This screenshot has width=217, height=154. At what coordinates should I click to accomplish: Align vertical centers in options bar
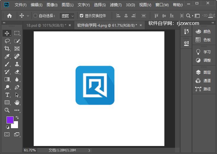click(164, 16)
